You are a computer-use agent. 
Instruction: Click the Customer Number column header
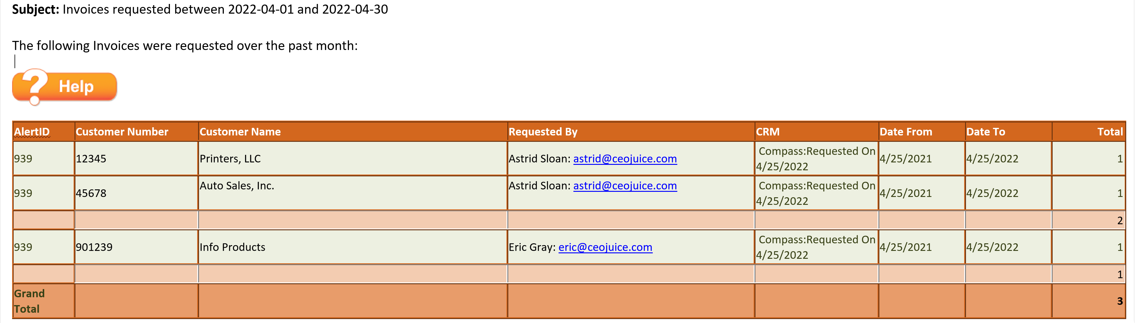(x=122, y=132)
